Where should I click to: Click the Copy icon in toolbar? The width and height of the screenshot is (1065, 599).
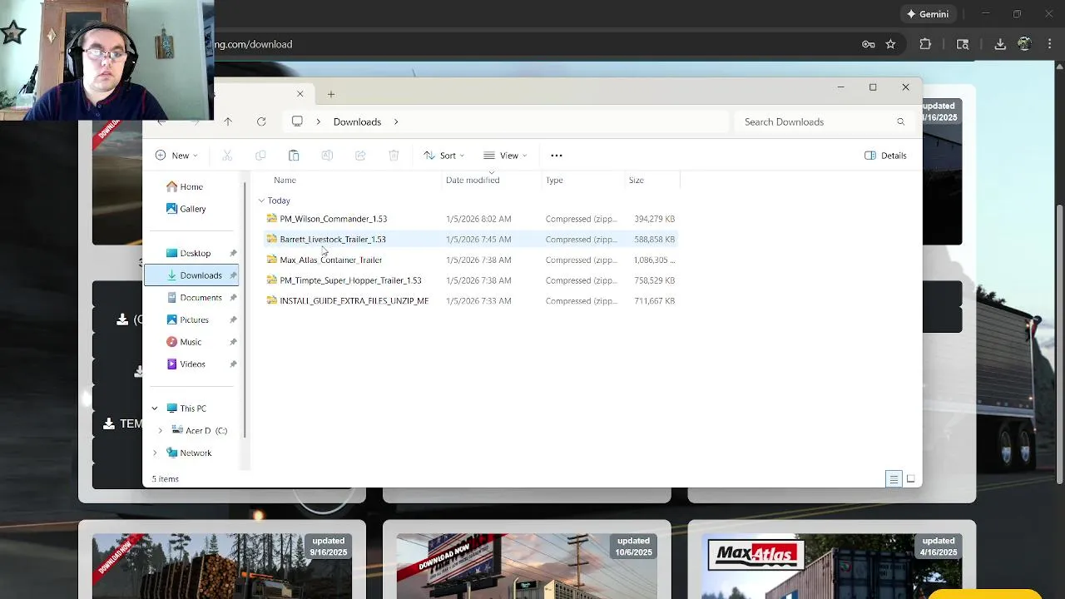coord(260,156)
